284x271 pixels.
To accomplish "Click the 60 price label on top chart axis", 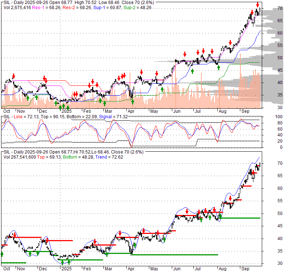I will (x=280, y=33).
